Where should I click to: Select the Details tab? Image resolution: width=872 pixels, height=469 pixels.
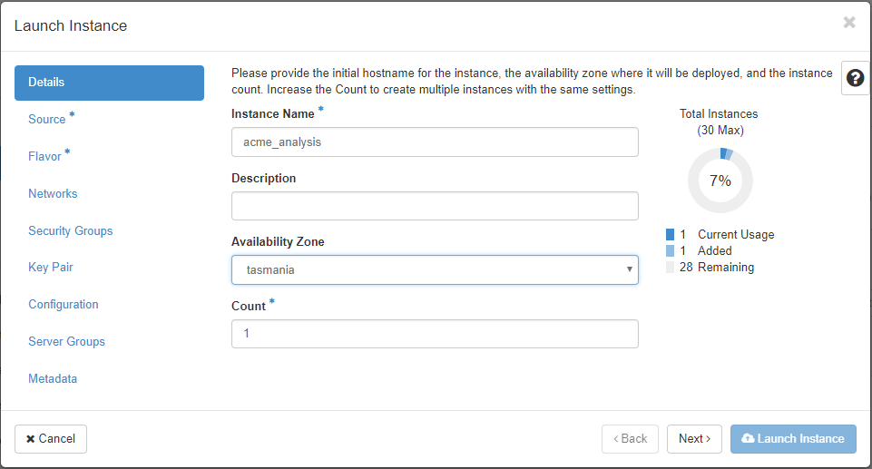tap(109, 83)
